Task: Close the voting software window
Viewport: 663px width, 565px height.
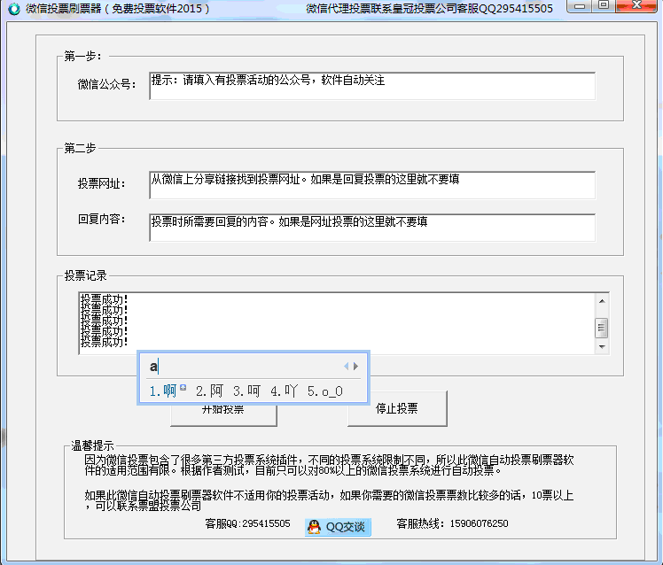Action: click(x=636, y=6)
